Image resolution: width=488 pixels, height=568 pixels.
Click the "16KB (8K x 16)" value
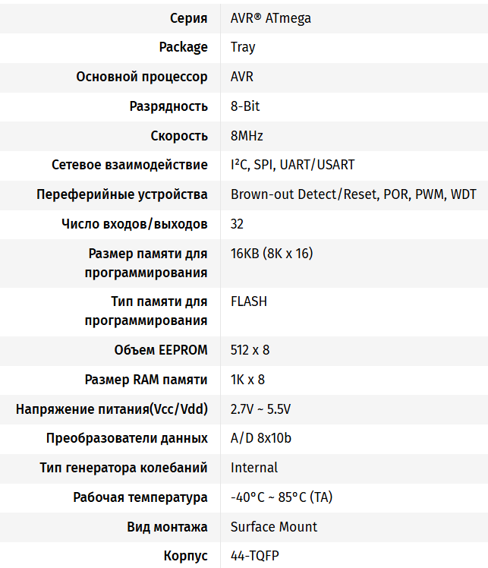click(271, 254)
